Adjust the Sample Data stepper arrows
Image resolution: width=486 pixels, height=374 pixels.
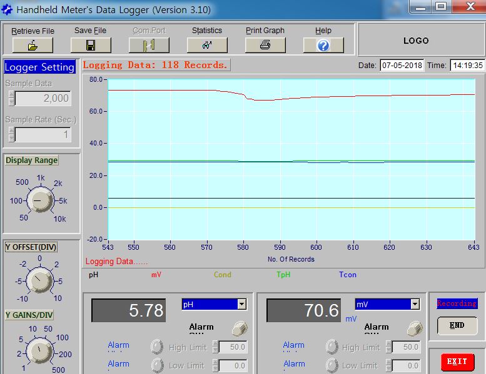[11, 98]
